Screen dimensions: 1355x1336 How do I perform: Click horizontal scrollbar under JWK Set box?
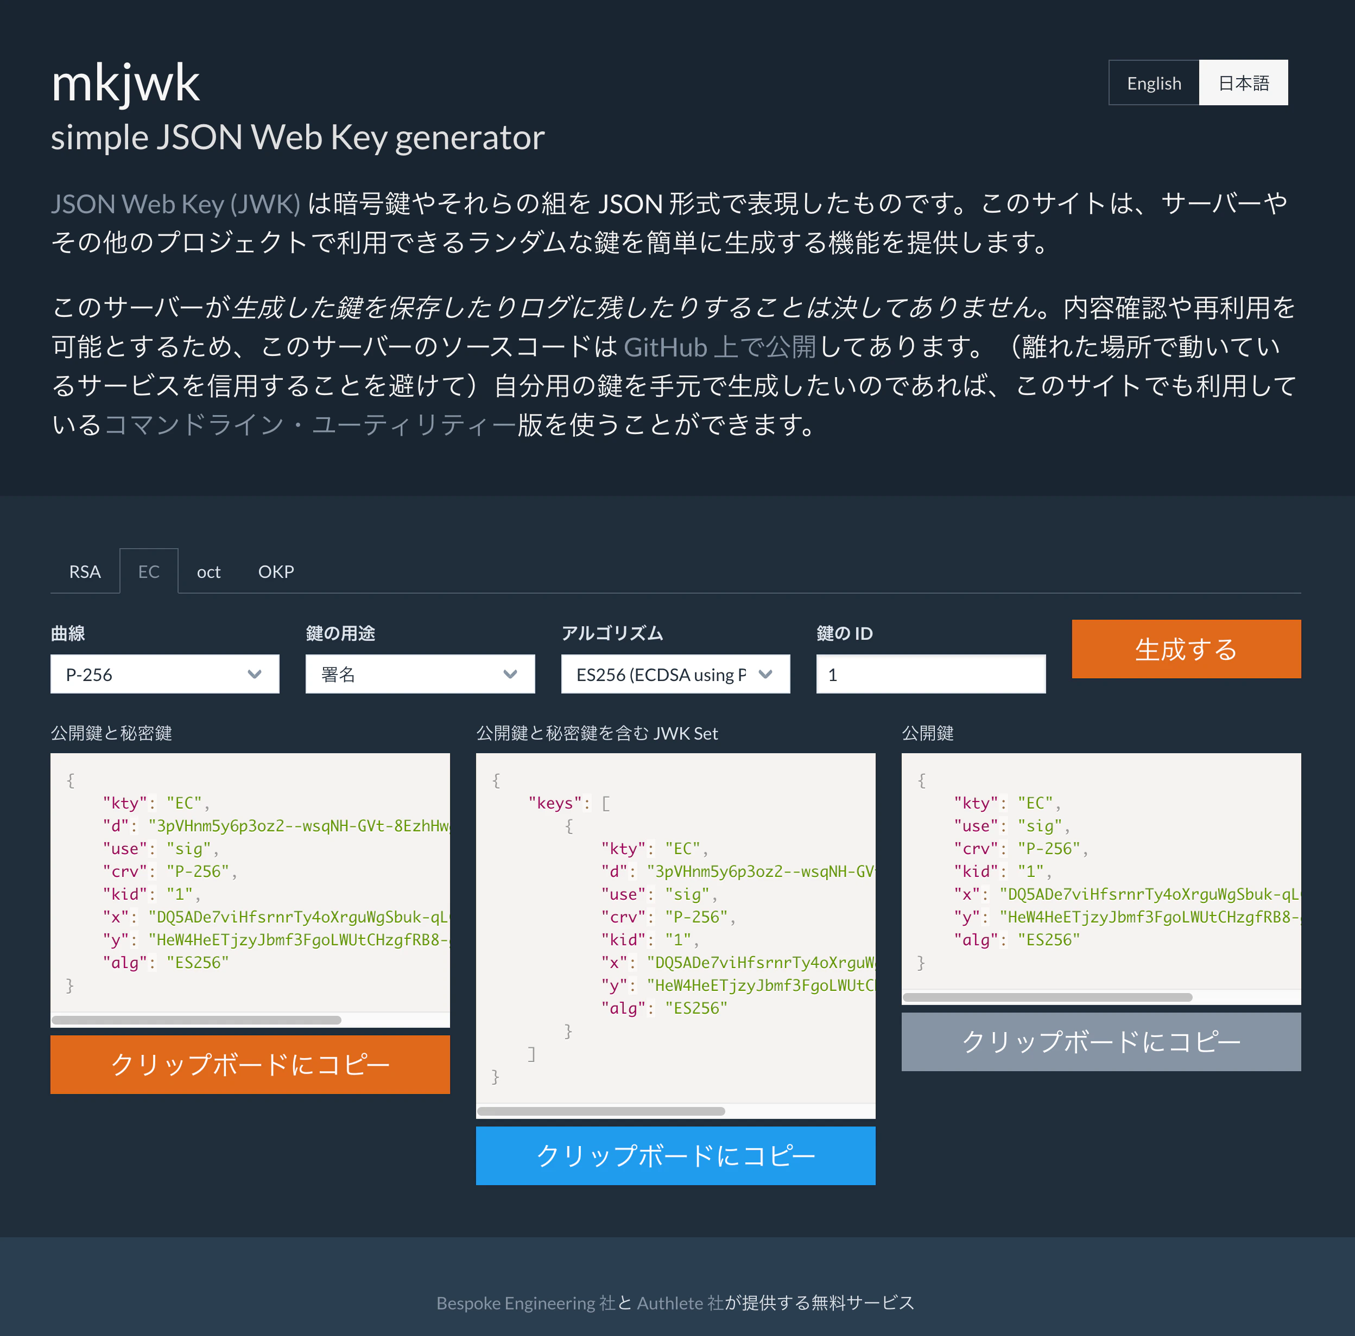click(x=601, y=1111)
